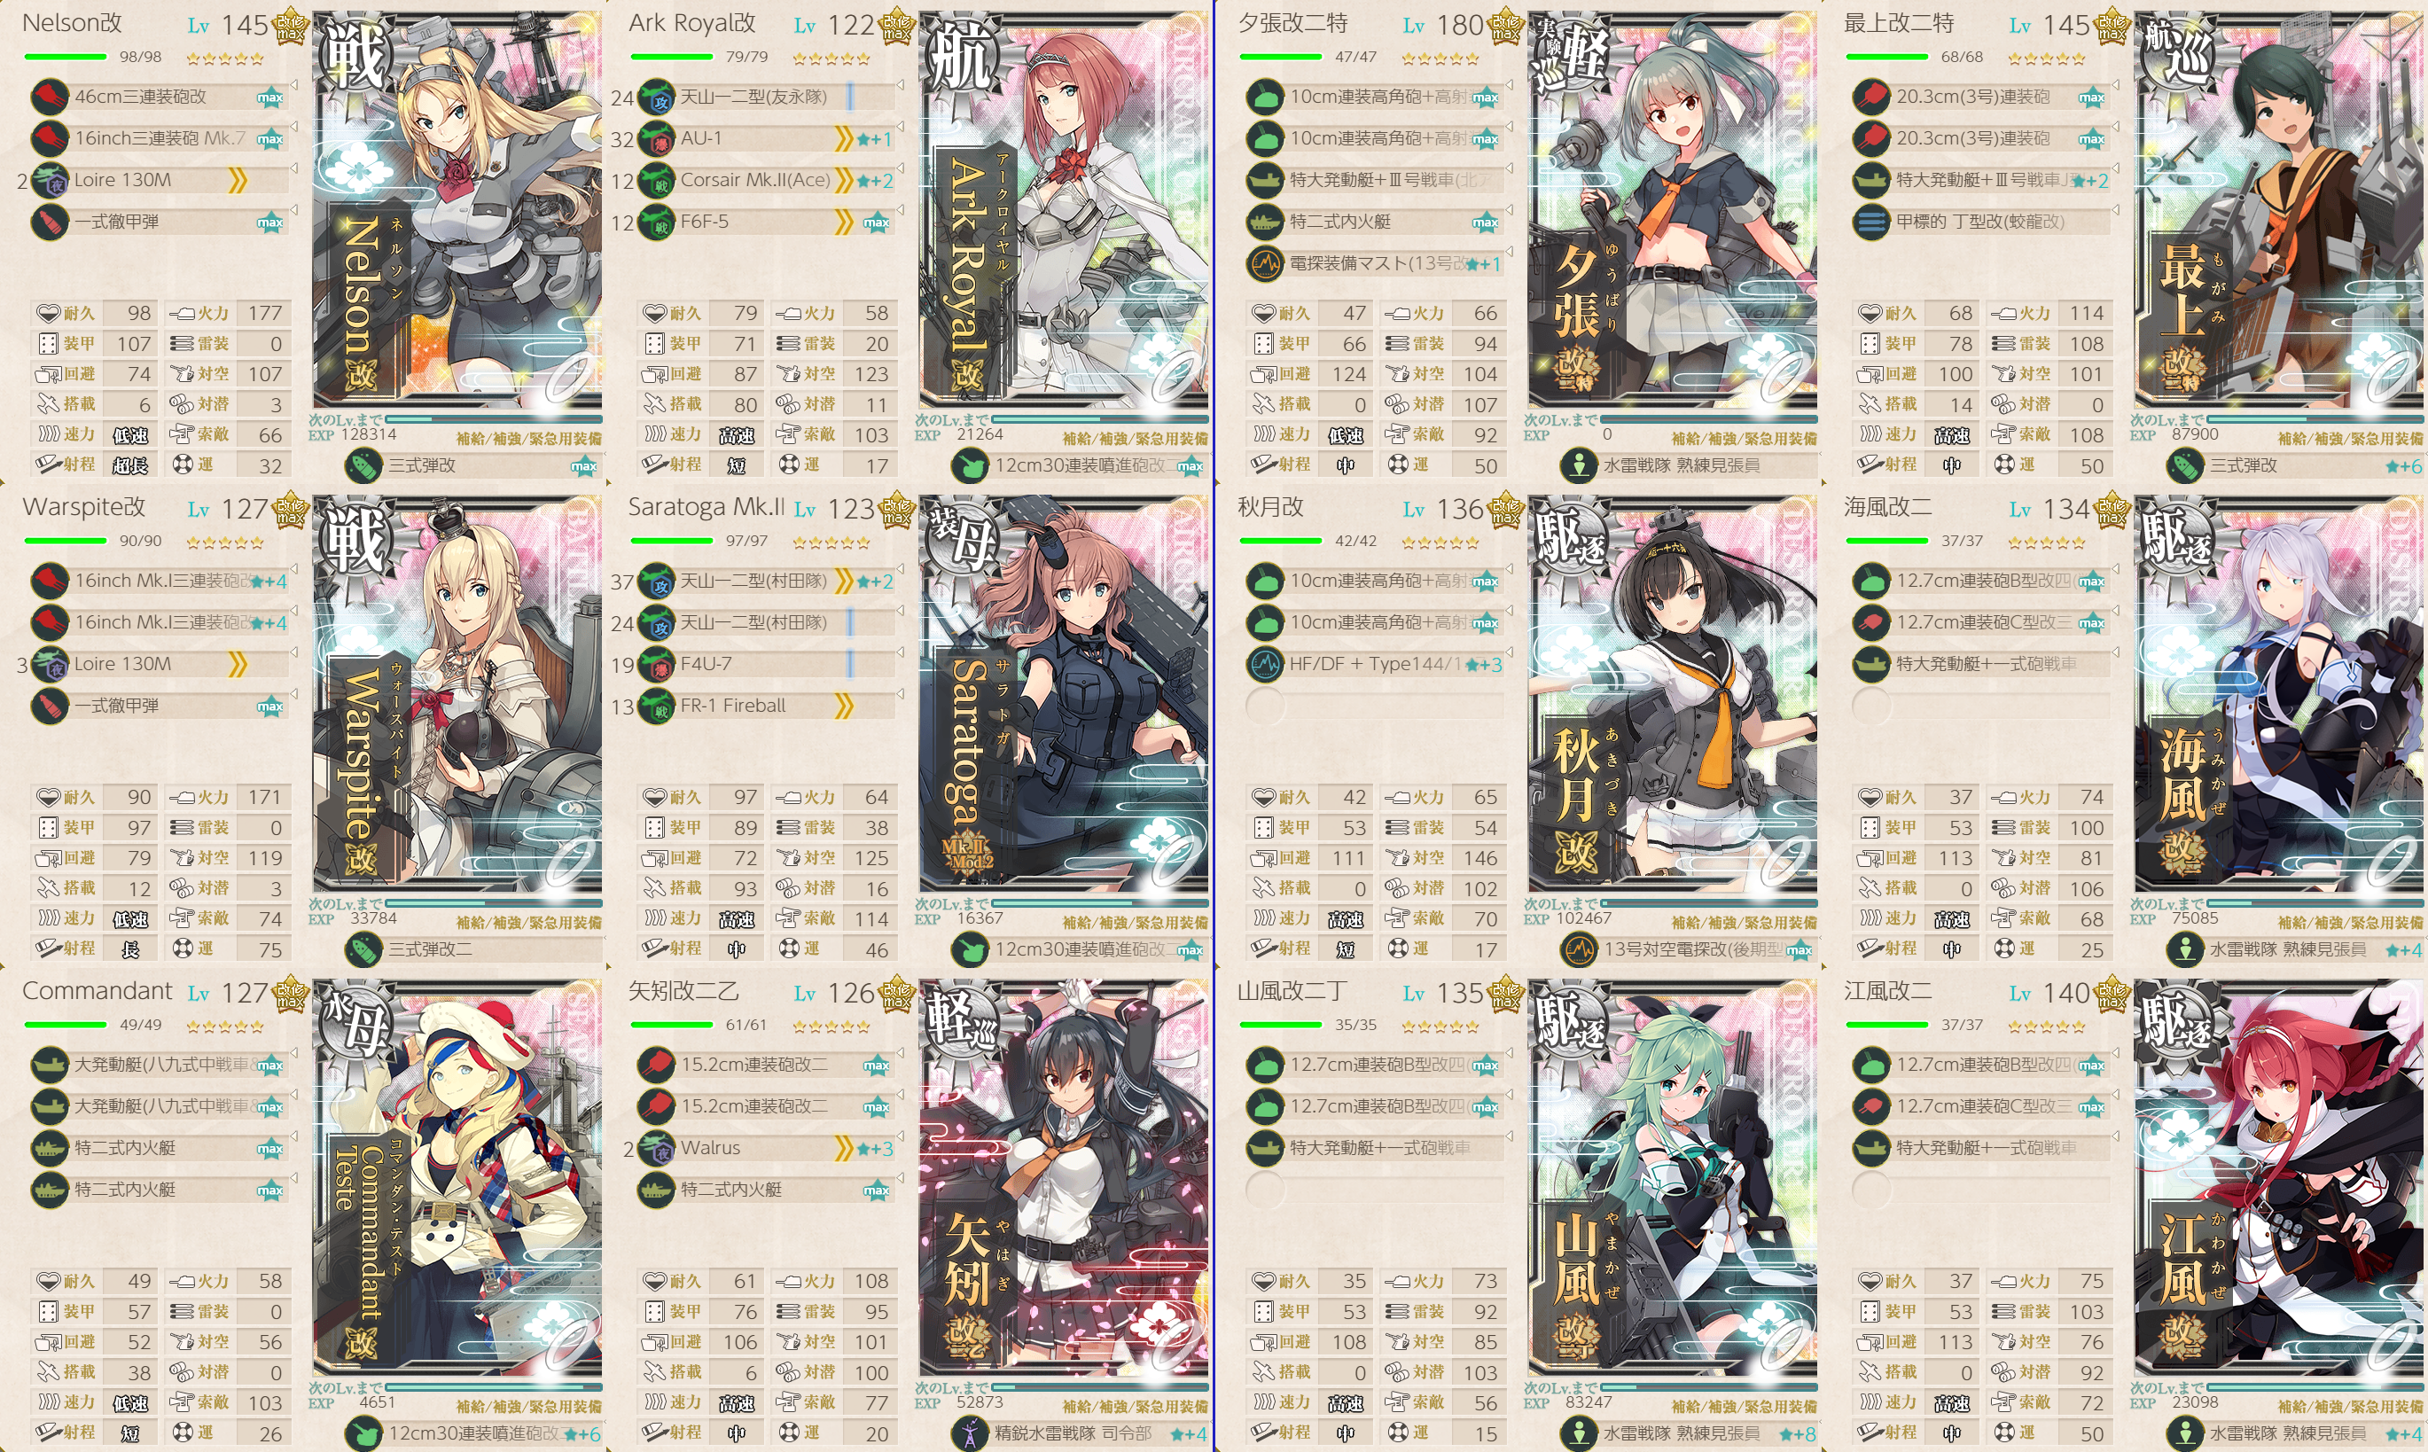The height and width of the screenshot is (1452, 2428).
Task: Open the Commandant Teste name header
Action: click(97, 990)
